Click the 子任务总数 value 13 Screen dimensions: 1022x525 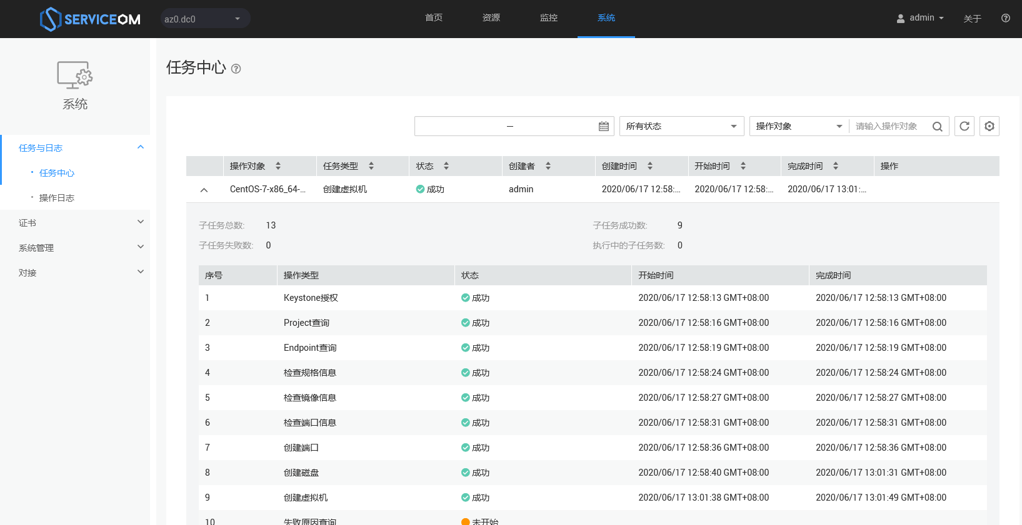[271, 225]
